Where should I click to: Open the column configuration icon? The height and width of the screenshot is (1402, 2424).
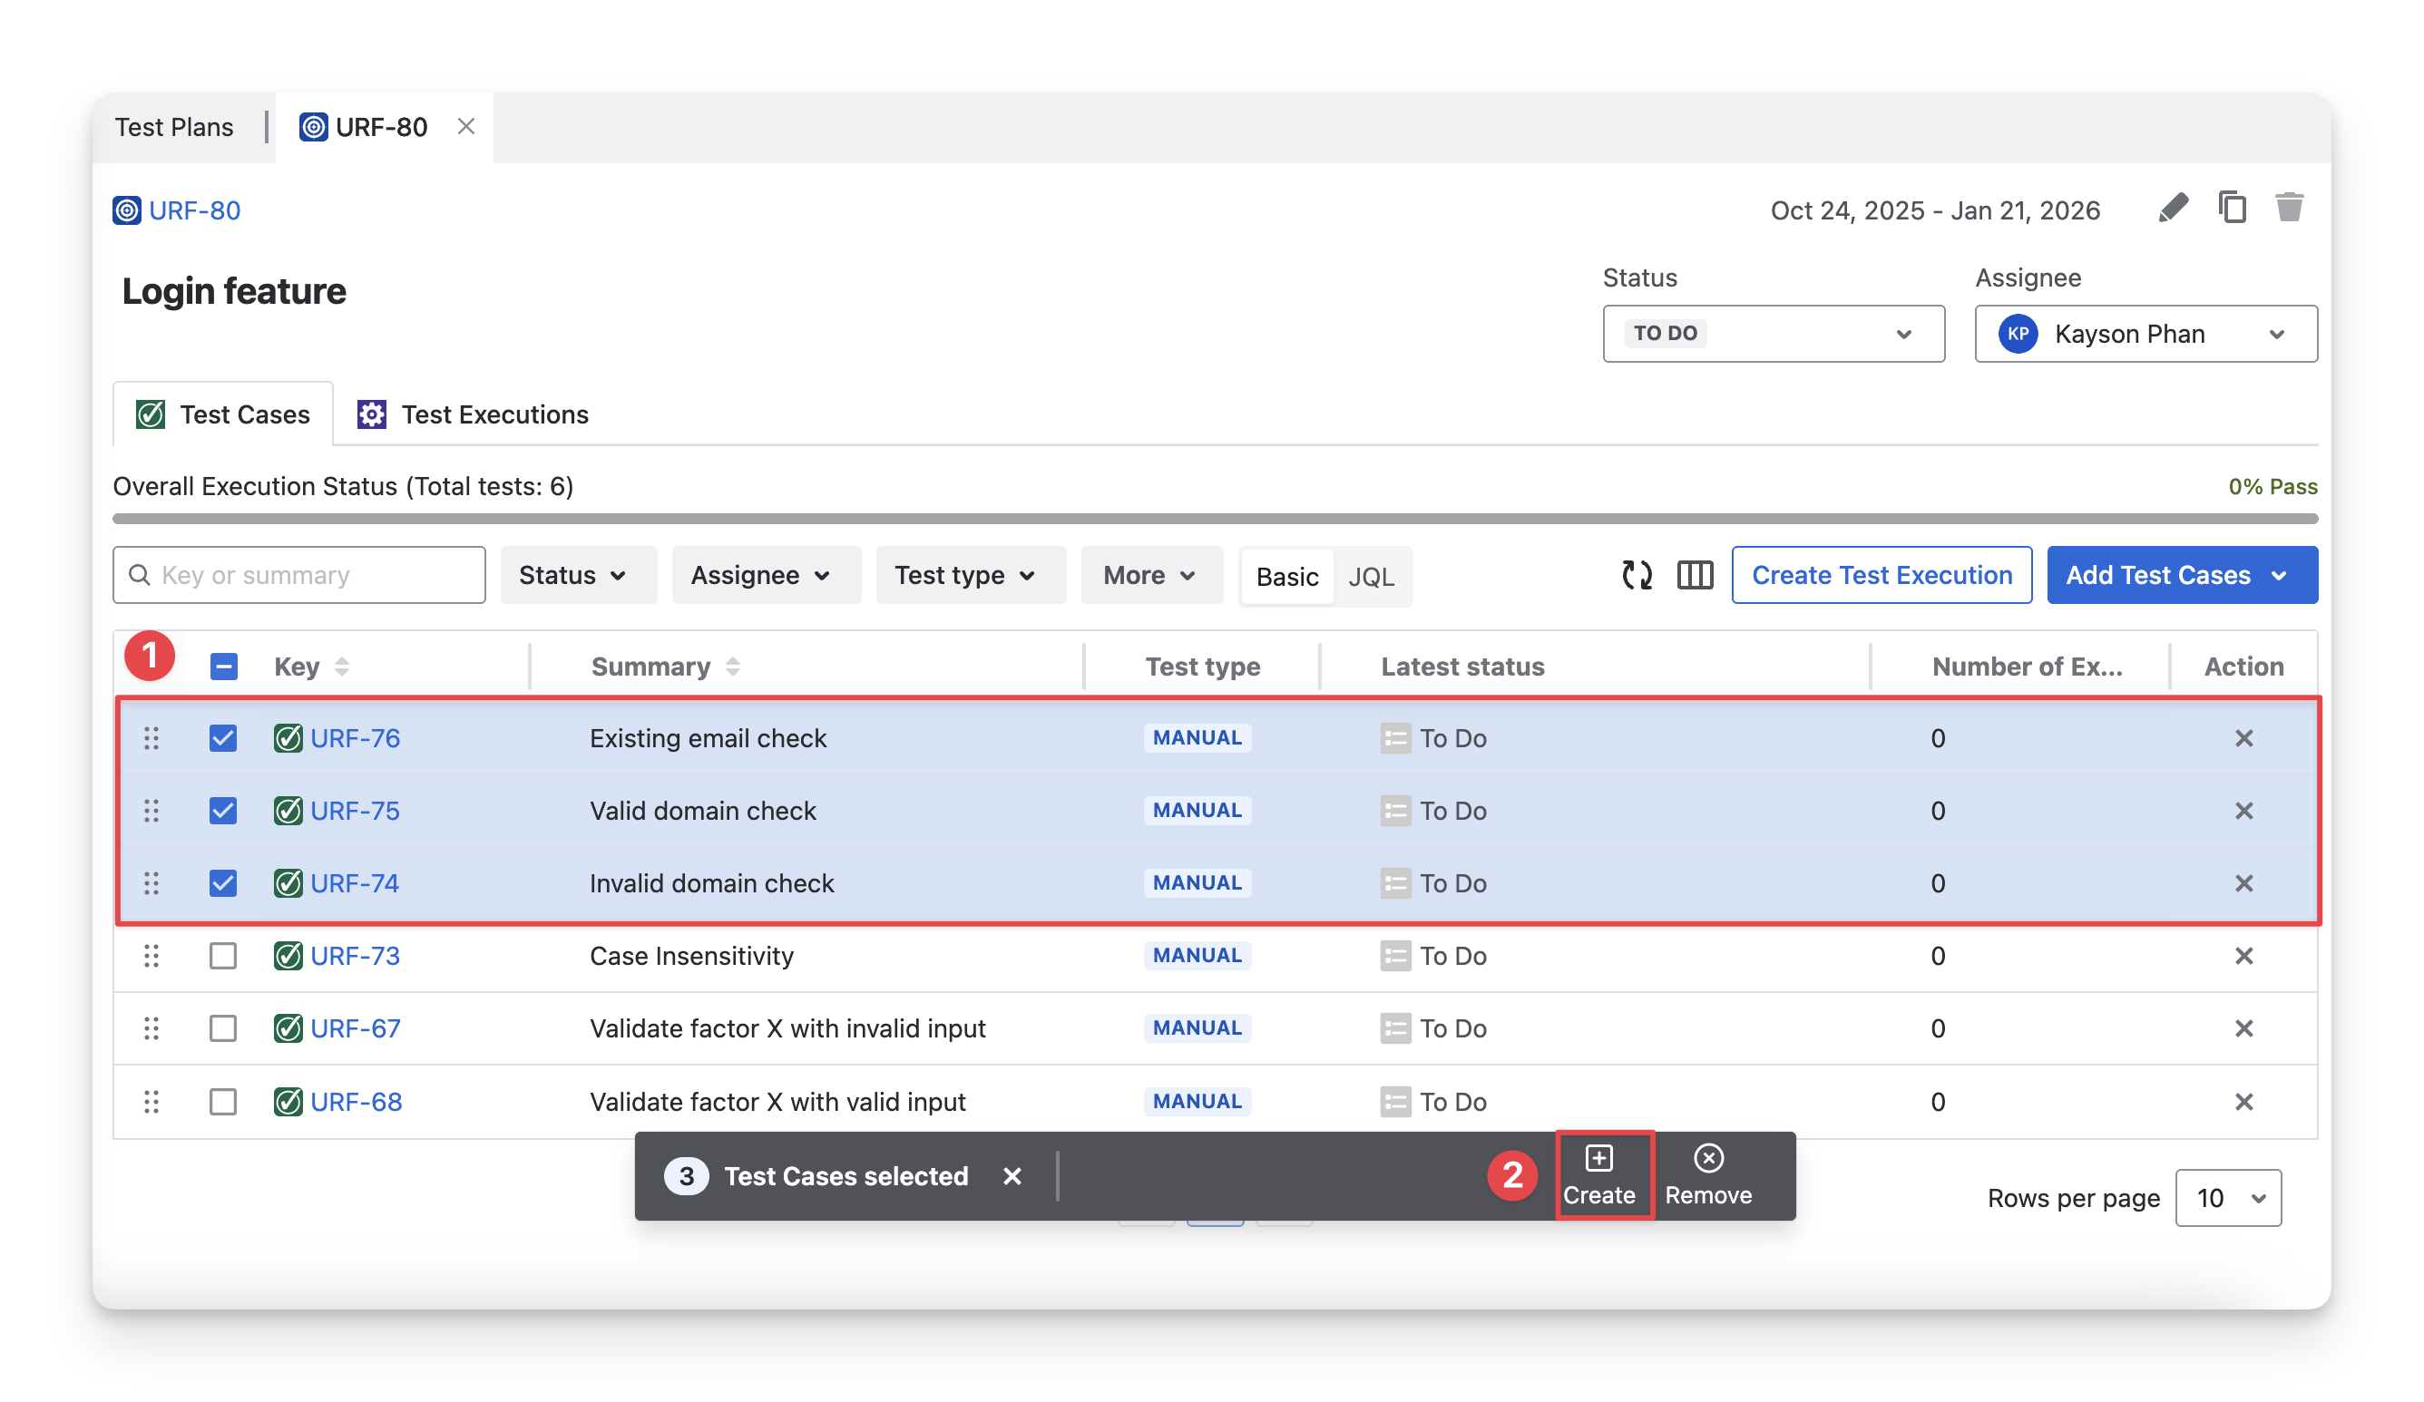[1695, 575]
